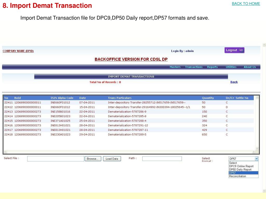Open the Transactions menu
This screenshot has width=266, height=199.
pyautogui.click(x=194, y=67)
